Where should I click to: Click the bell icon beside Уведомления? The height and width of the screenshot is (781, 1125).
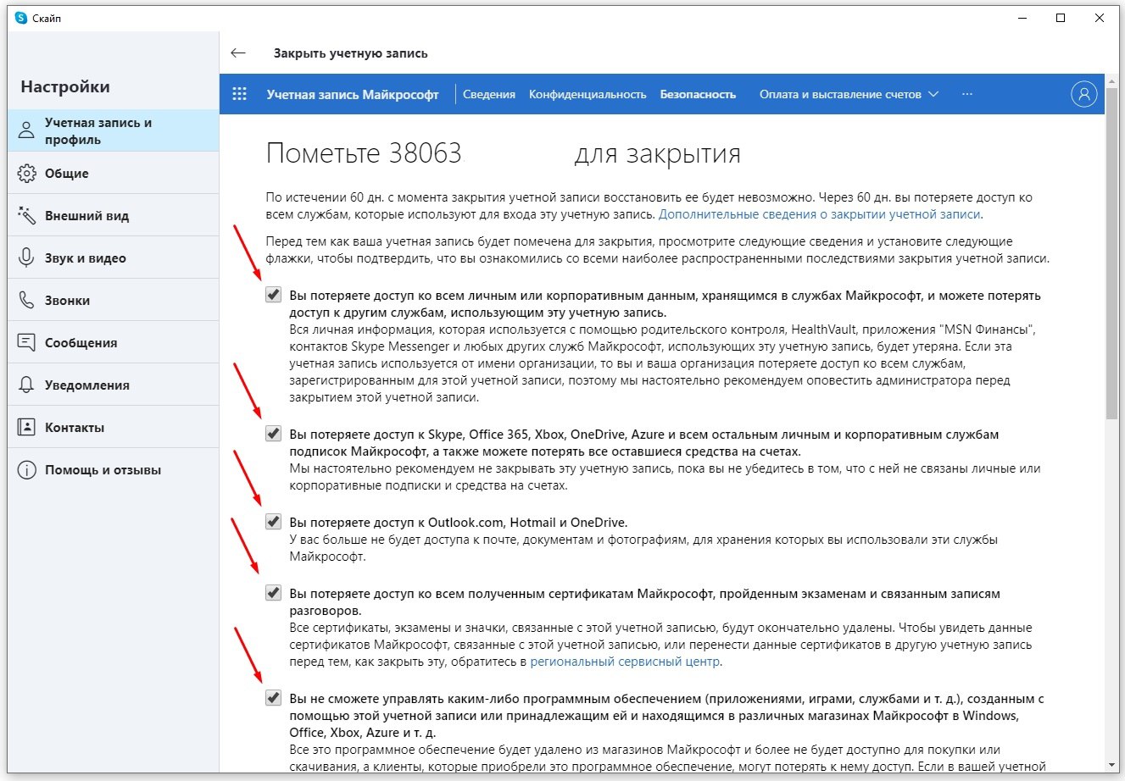(x=27, y=385)
